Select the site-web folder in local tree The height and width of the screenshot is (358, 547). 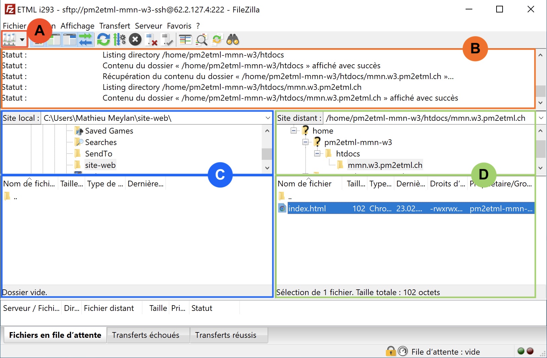100,165
